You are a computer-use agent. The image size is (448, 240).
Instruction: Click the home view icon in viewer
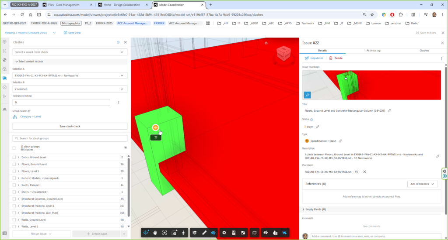coord(266,43)
